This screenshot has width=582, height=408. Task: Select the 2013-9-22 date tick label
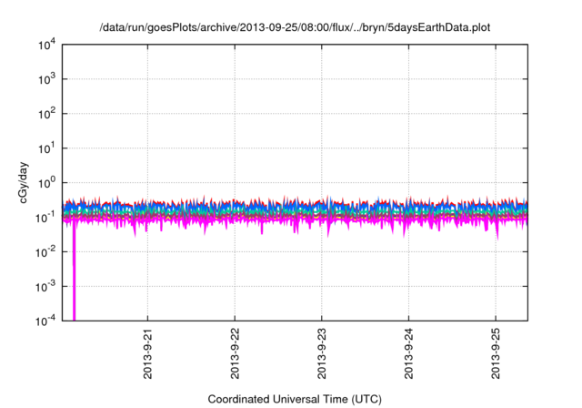235,353
